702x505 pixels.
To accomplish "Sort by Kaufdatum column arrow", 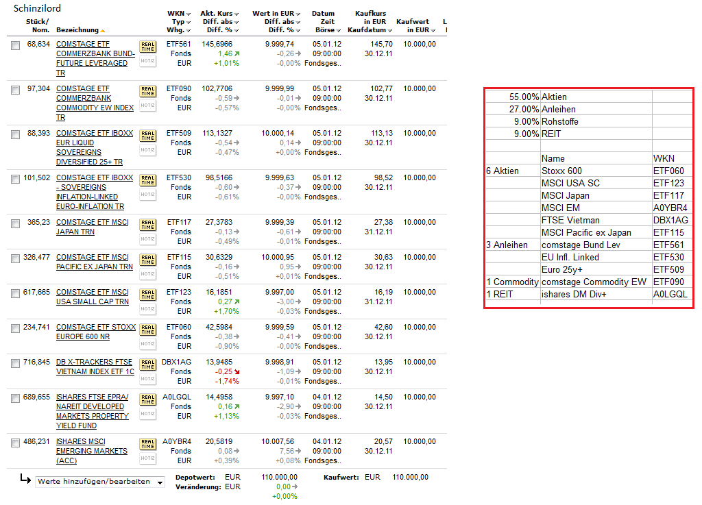I will tap(390, 30).
